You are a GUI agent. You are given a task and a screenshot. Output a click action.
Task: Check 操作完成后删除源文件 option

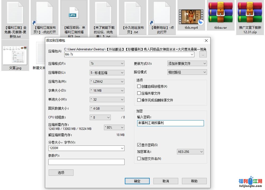139,100
